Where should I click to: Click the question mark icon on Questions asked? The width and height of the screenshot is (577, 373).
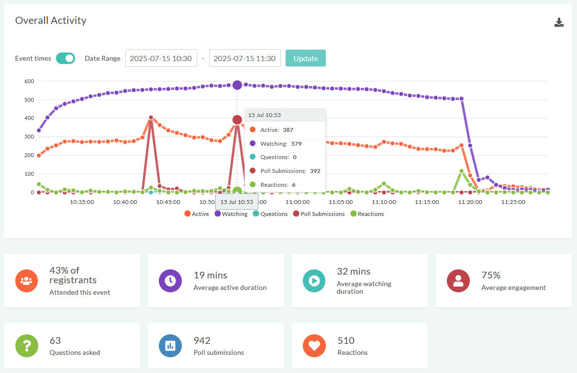click(x=26, y=346)
